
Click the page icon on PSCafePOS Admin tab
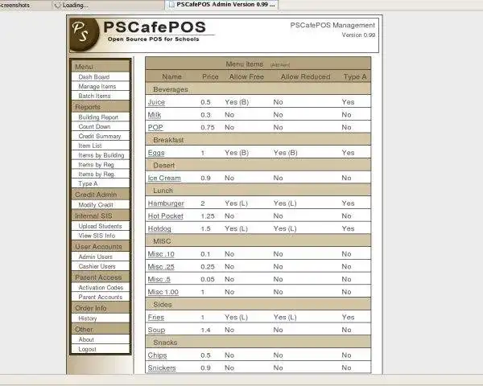point(171,4)
